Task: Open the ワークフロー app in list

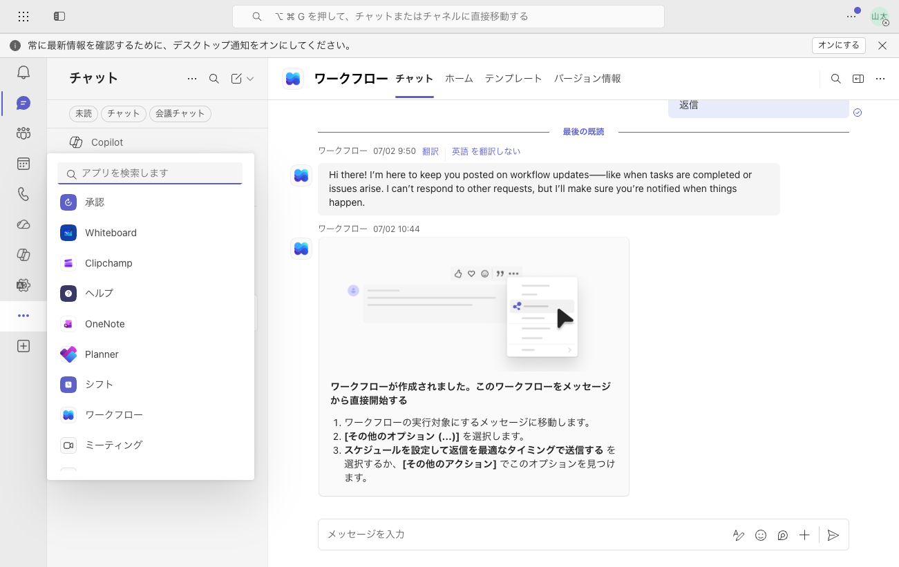Action: pyautogui.click(x=151, y=415)
